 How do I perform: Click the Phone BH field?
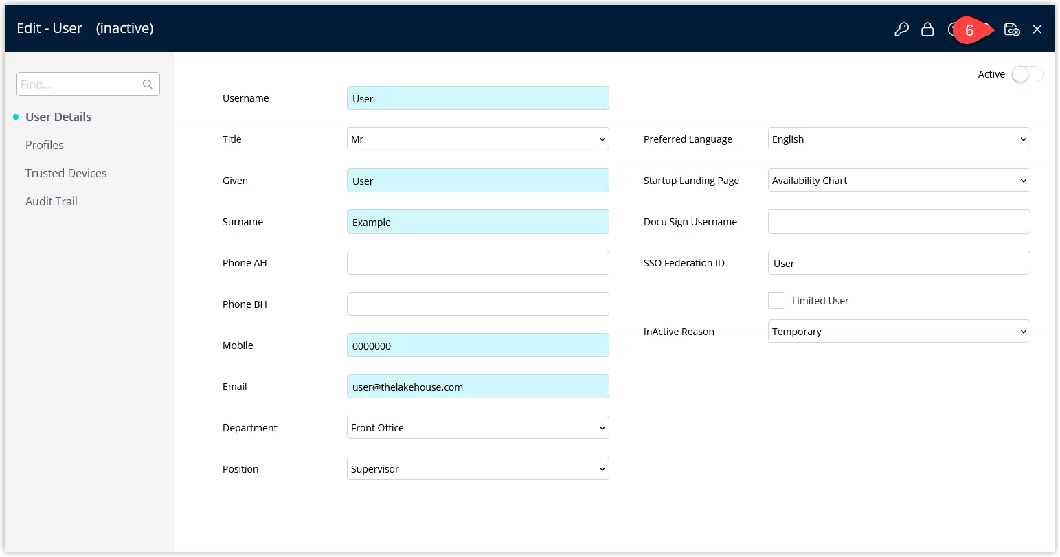coord(478,304)
